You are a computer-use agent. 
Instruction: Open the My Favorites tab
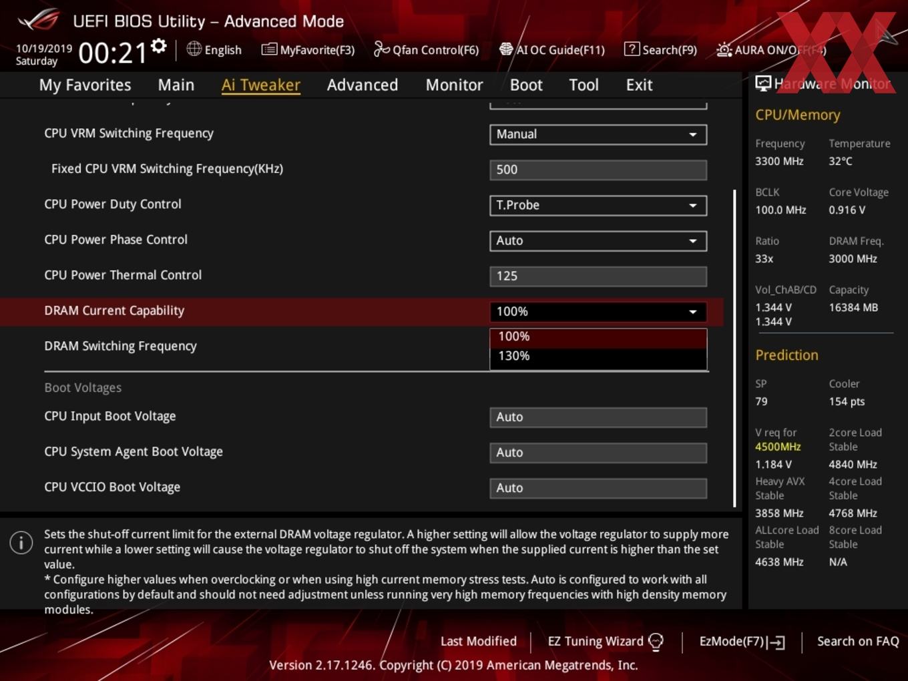[x=85, y=85]
